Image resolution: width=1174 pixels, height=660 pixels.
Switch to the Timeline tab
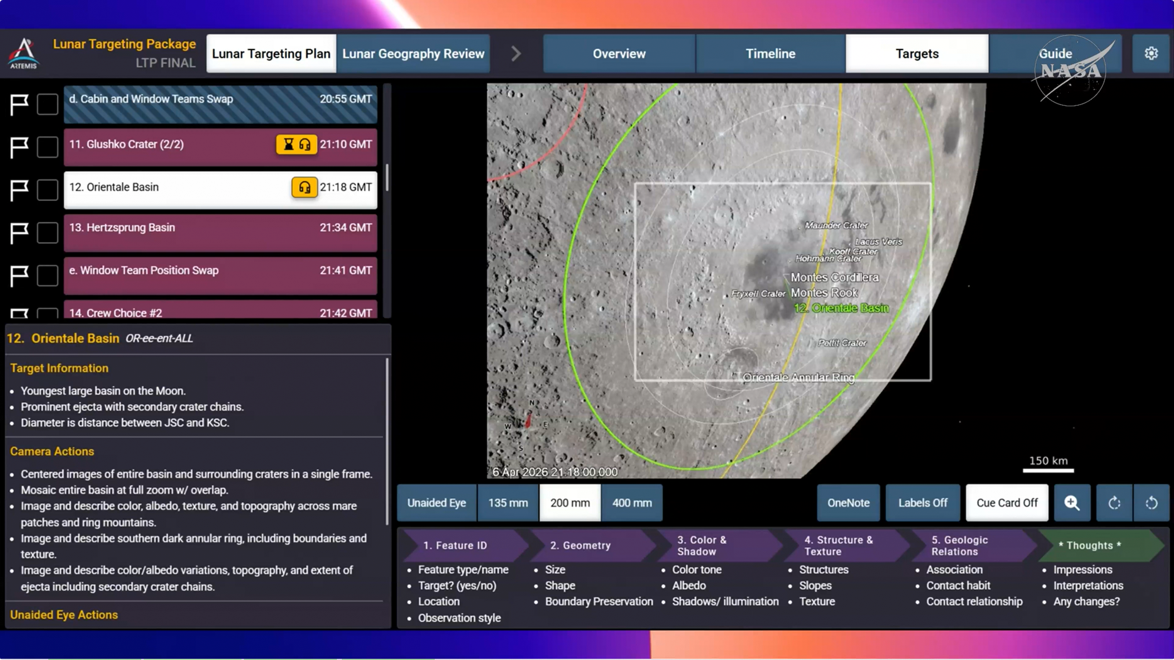[770, 54]
